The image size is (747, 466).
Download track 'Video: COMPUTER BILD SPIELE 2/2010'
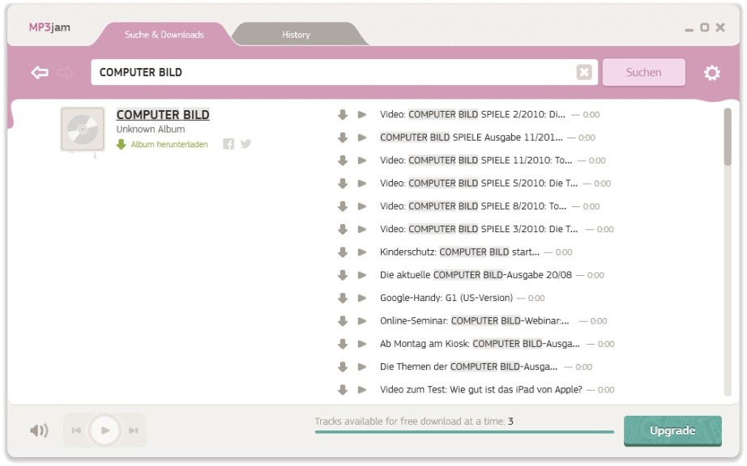click(x=343, y=115)
